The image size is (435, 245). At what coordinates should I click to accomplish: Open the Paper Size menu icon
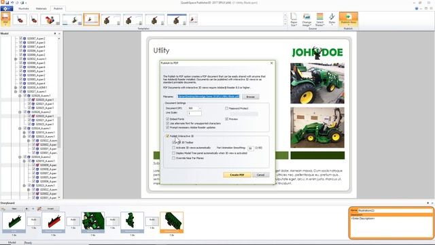click(x=294, y=20)
